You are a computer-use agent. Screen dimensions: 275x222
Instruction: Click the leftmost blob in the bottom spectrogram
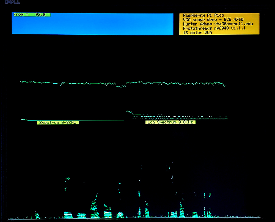[x=37, y=215]
